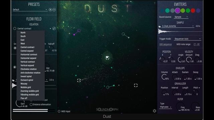214x120 pixels.
Task: Click the left dashed circle target
Action: pyautogui.click(x=79, y=80)
